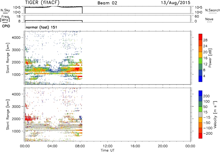220x152 pixels.
Task: Click the Slant Range label of power panel
Action: pos(8,58)
